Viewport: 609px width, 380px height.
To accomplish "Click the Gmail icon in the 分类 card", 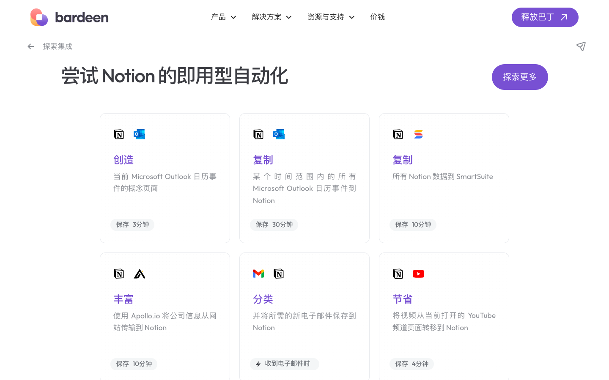I will [x=258, y=274].
